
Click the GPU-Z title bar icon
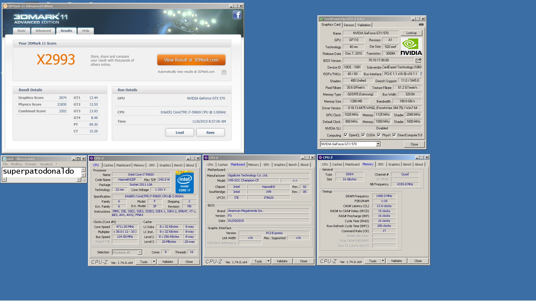pos(321,19)
